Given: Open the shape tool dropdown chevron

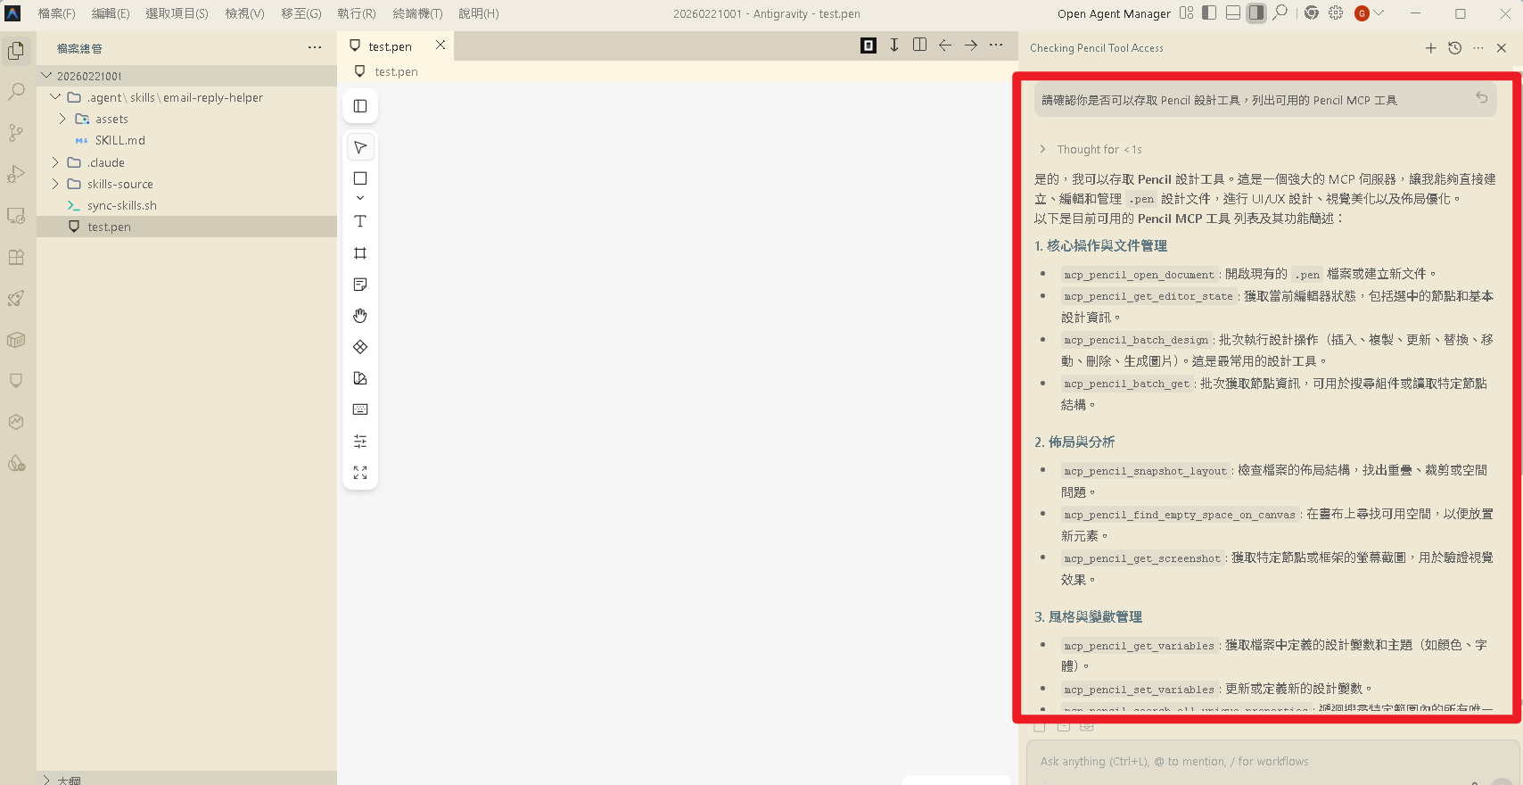Looking at the screenshot, I should [360, 198].
